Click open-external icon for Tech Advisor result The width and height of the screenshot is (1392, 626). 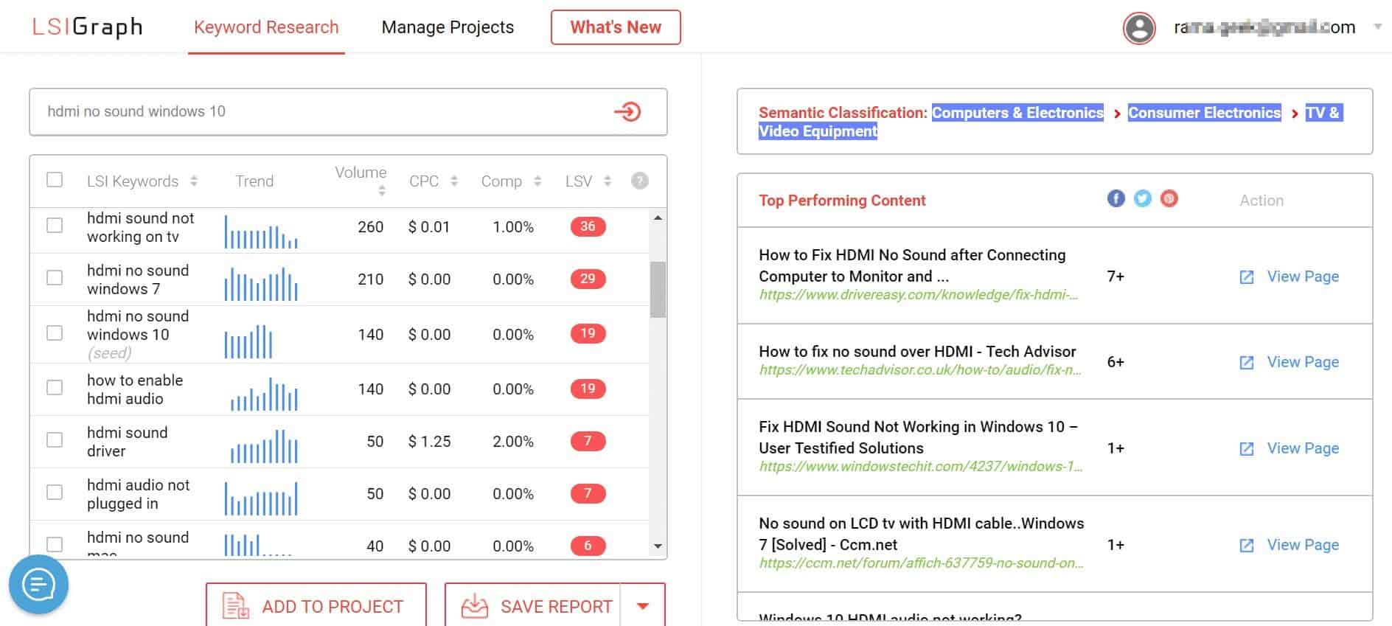click(1247, 363)
